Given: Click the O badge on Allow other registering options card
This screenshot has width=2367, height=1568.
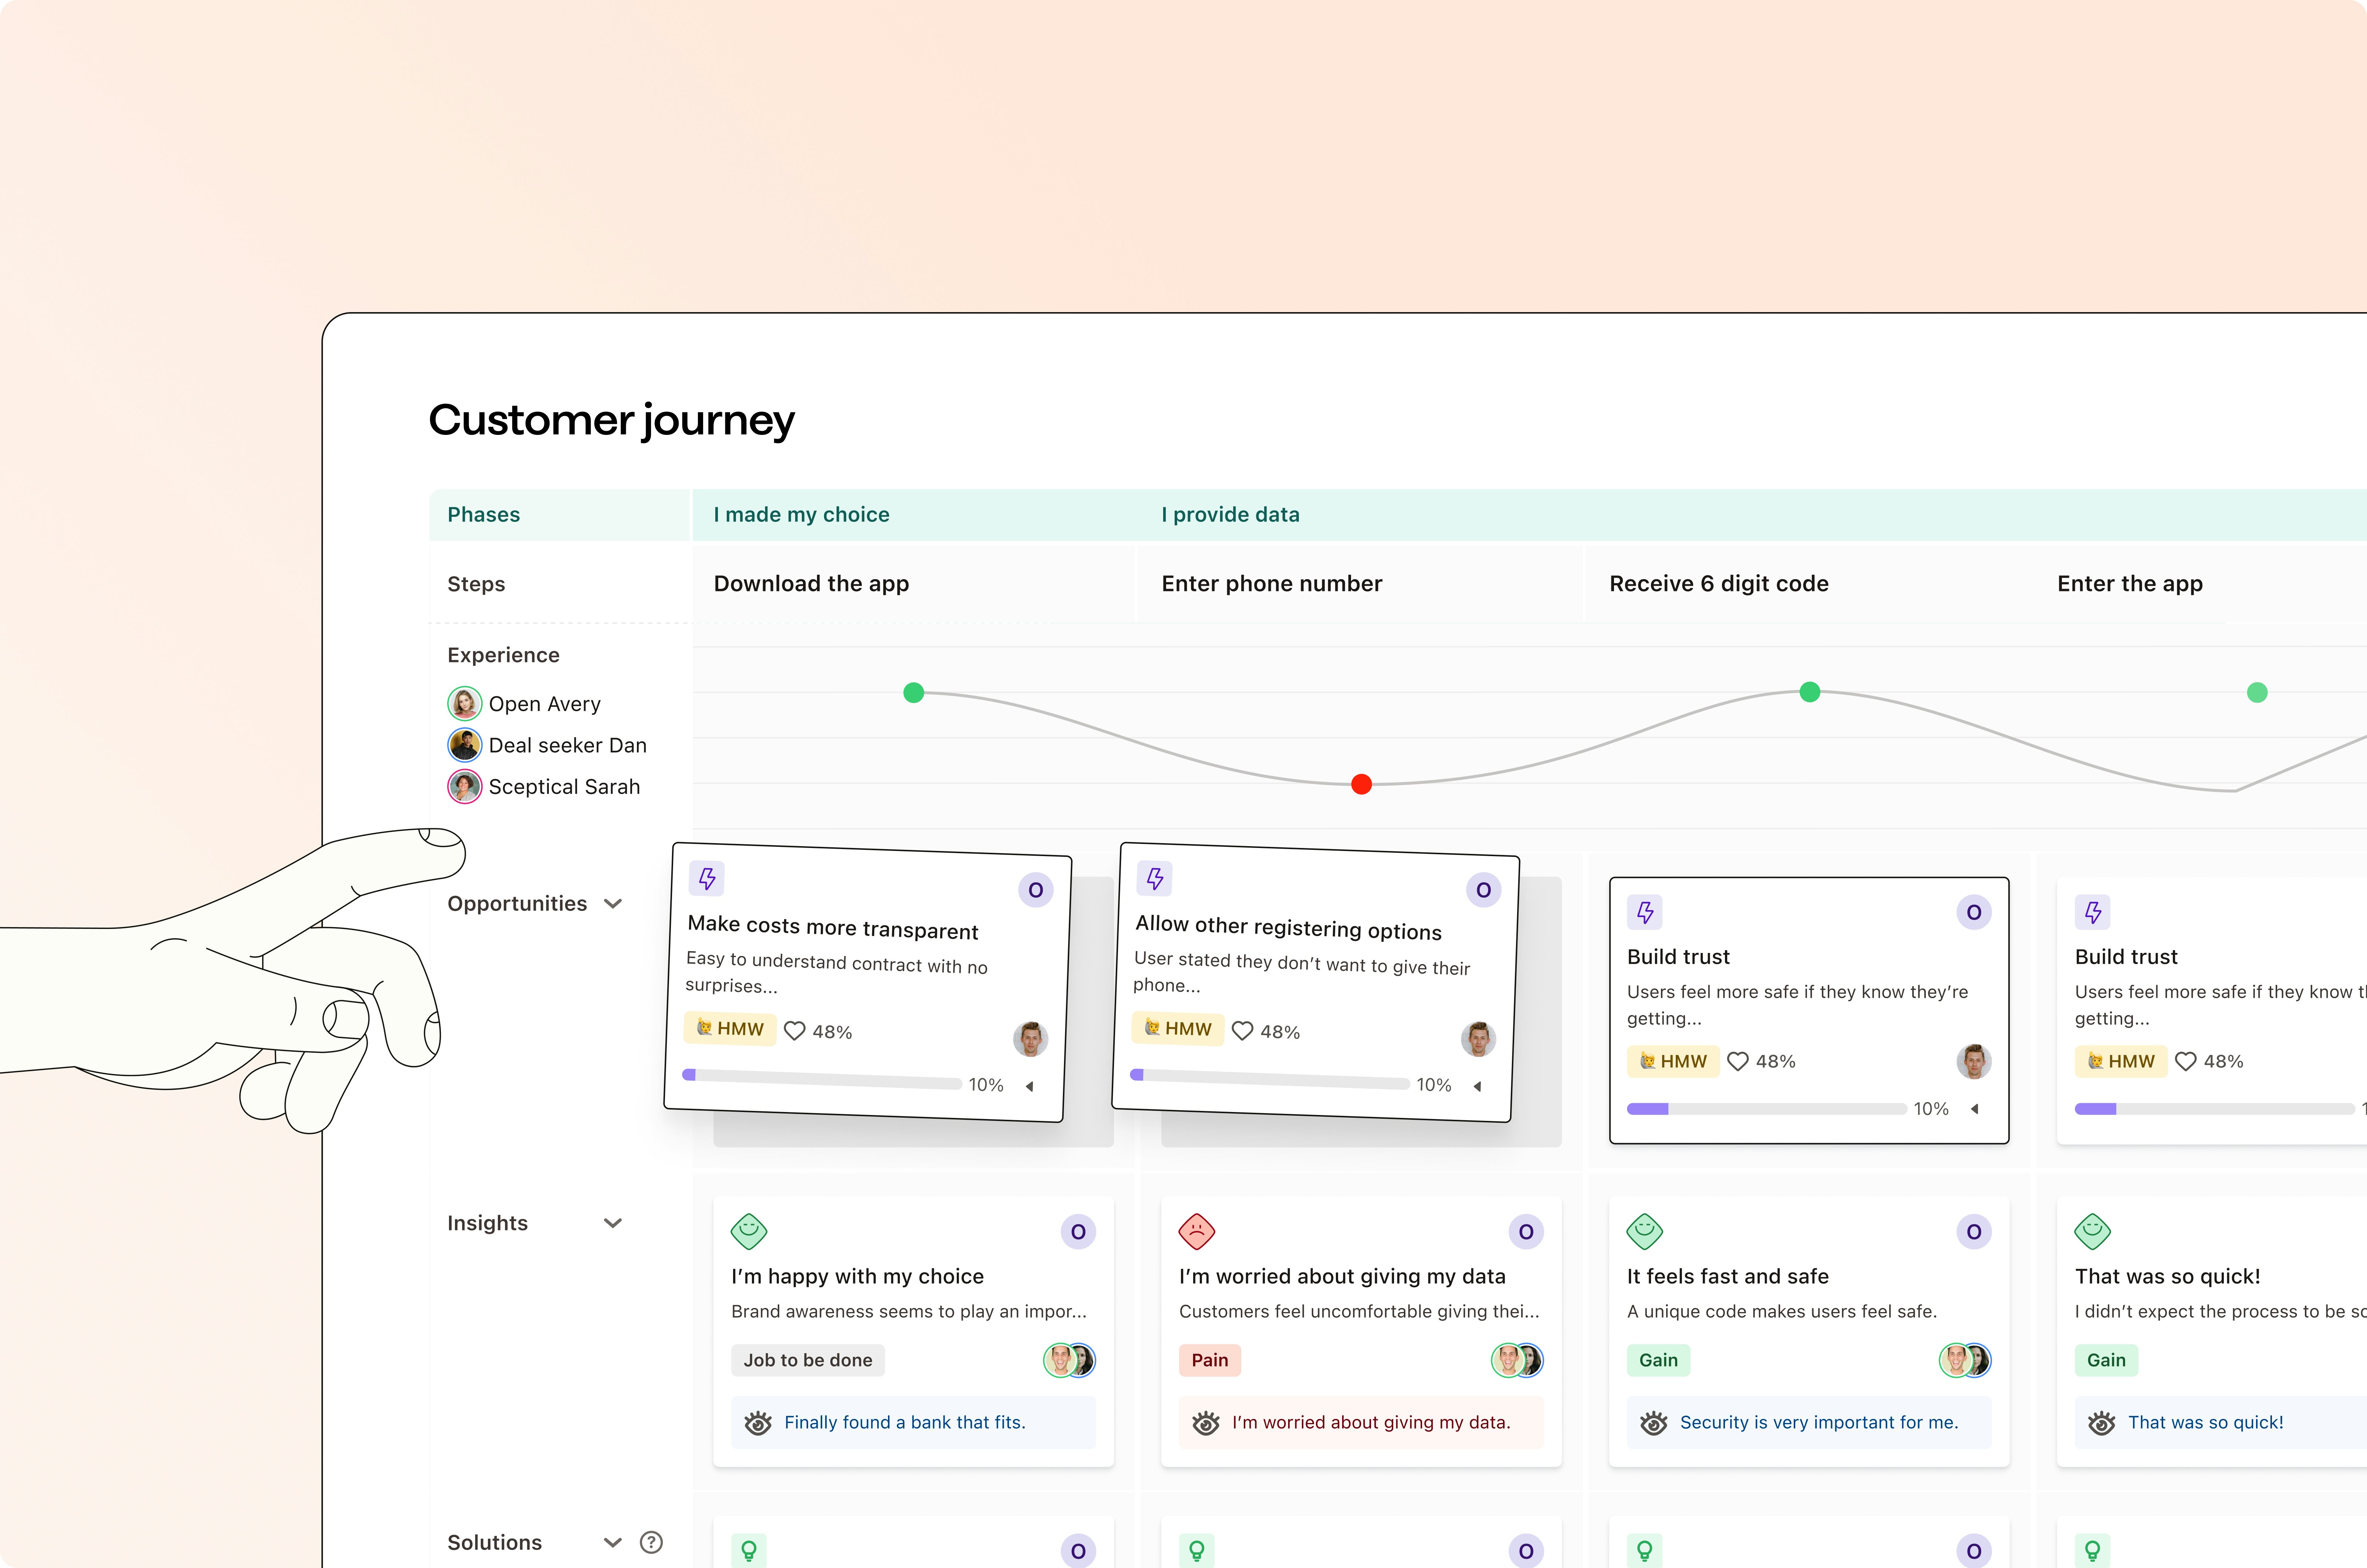Looking at the screenshot, I should (1484, 890).
